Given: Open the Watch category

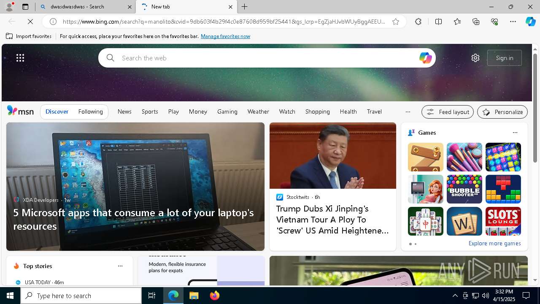Looking at the screenshot, I should 287,111.
